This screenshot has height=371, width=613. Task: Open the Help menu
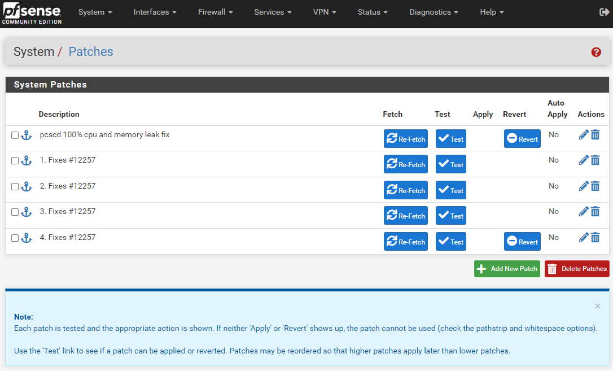tap(491, 11)
